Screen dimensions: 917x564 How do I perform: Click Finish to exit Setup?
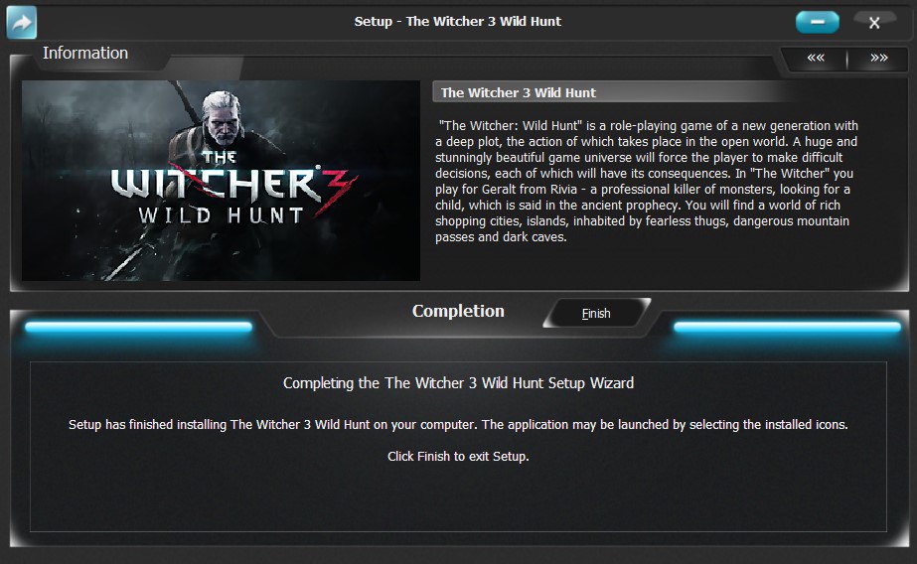tap(596, 313)
